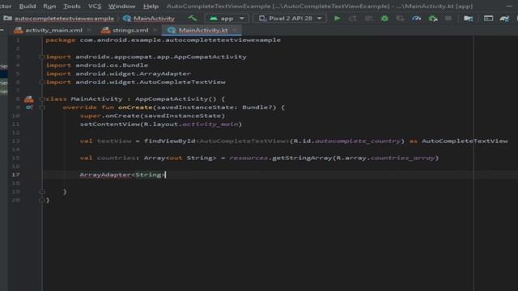Viewport: 518px width, 291px height.
Task: Click the 'textView' variable name on line 13
Action: (x=114, y=141)
